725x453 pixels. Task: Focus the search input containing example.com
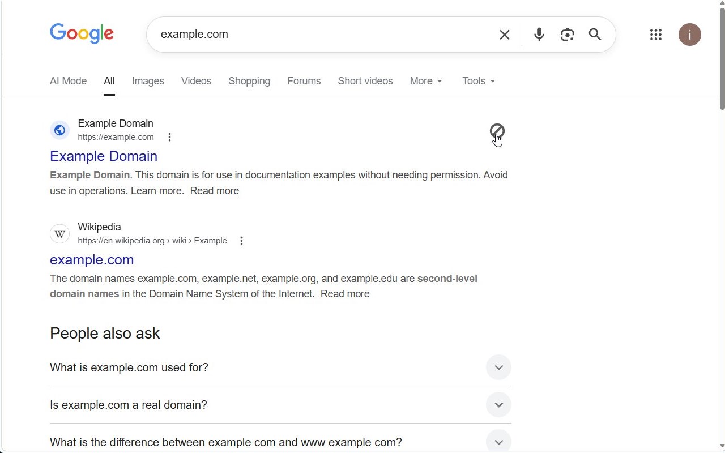pos(323,35)
